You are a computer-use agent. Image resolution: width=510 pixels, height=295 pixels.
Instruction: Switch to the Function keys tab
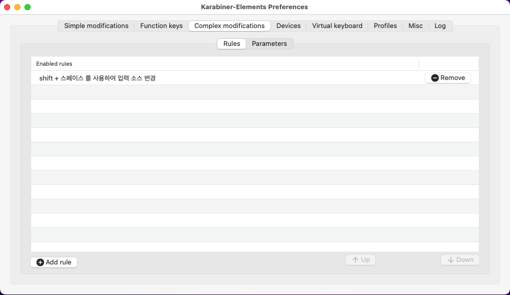point(161,26)
